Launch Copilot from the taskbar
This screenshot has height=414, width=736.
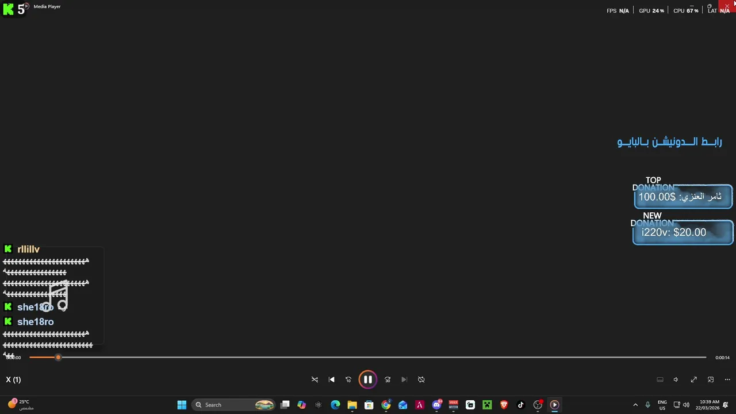pos(301,405)
